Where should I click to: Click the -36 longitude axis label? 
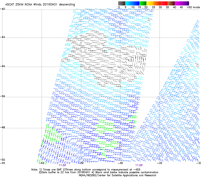tap(120, 163)
